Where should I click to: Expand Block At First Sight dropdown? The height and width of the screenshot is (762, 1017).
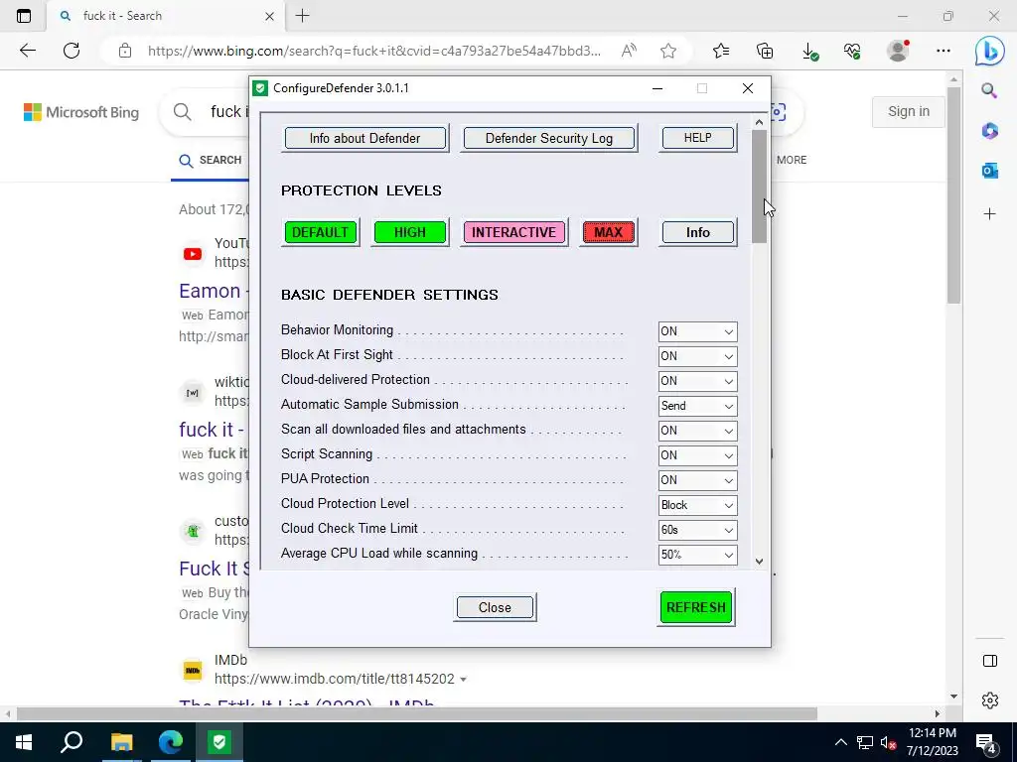coord(697,356)
